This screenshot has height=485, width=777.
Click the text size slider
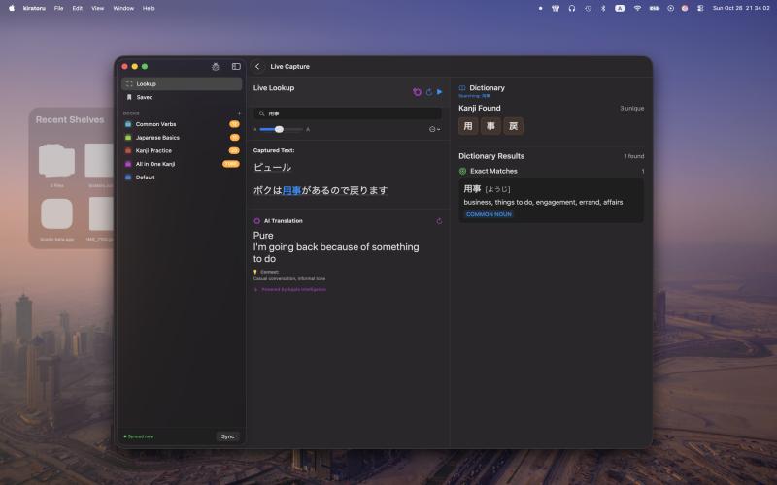(x=283, y=129)
